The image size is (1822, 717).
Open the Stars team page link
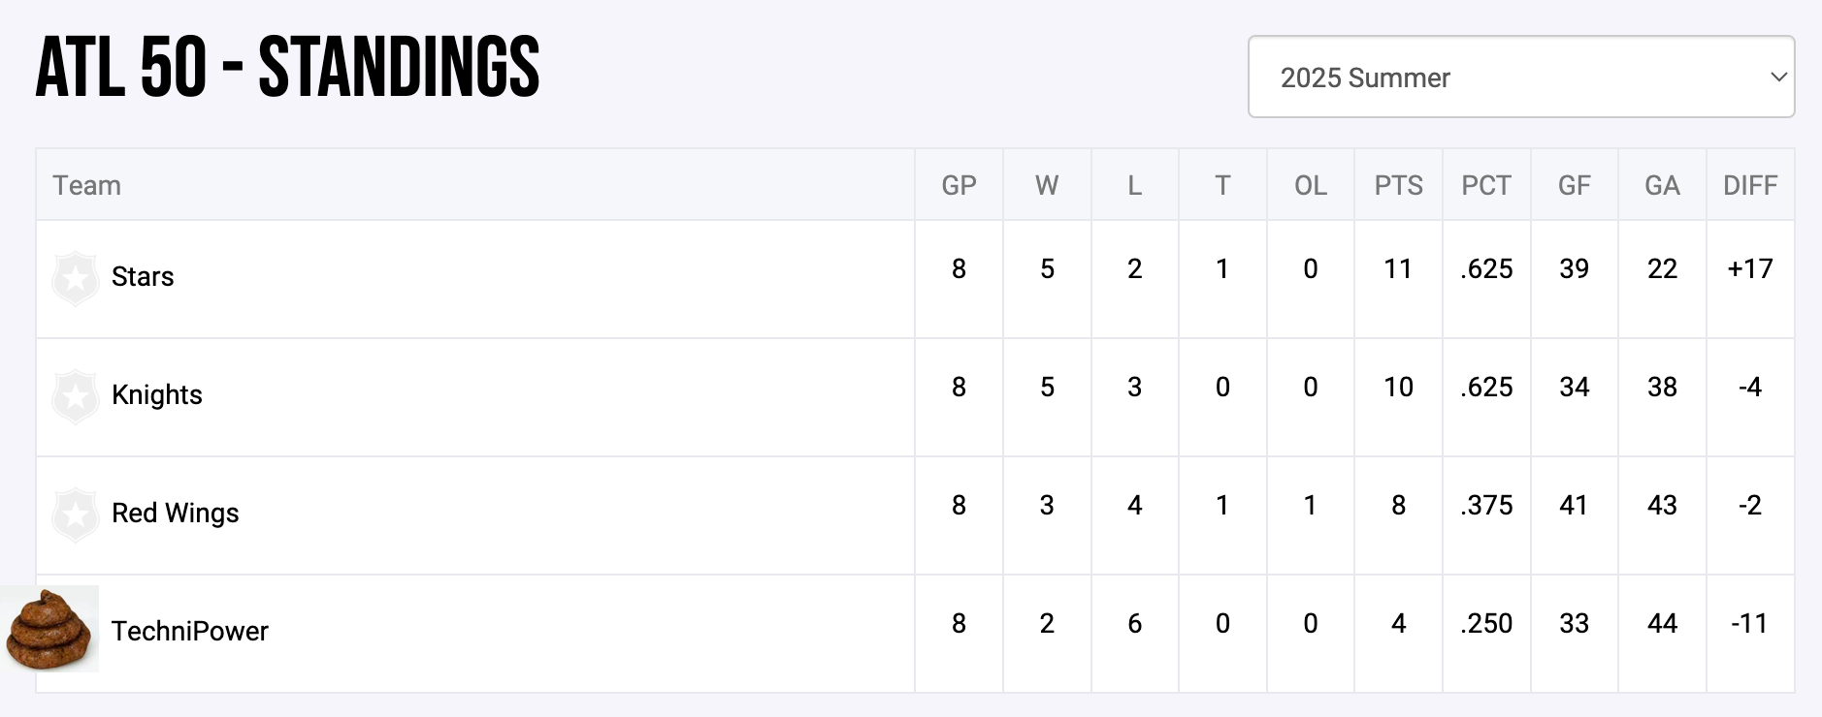tap(143, 277)
